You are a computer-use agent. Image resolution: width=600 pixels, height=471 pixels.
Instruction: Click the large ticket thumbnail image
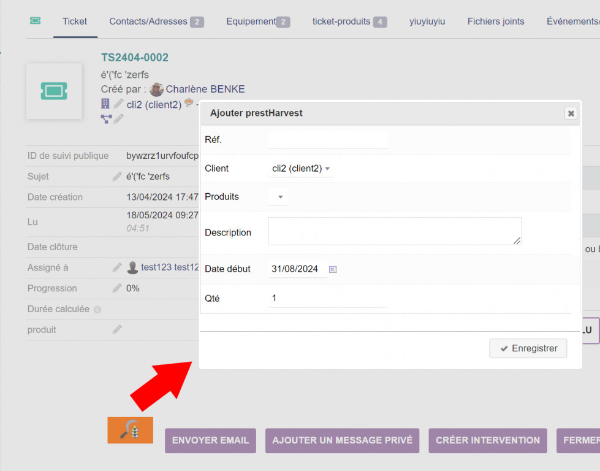click(54, 91)
